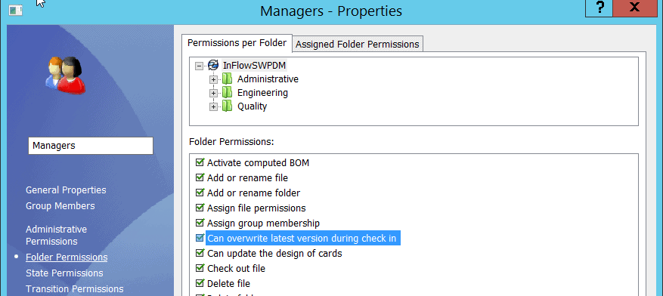
Task: Select 'Assign group membership' text row
Action: [x=263, y=223]
